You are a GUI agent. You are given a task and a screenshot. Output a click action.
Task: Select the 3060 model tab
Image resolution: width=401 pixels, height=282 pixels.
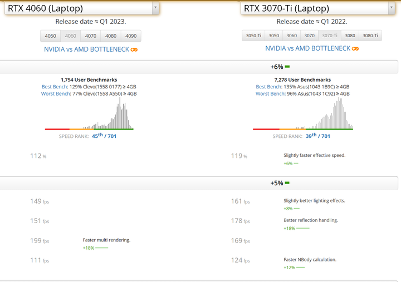point(291,36)
